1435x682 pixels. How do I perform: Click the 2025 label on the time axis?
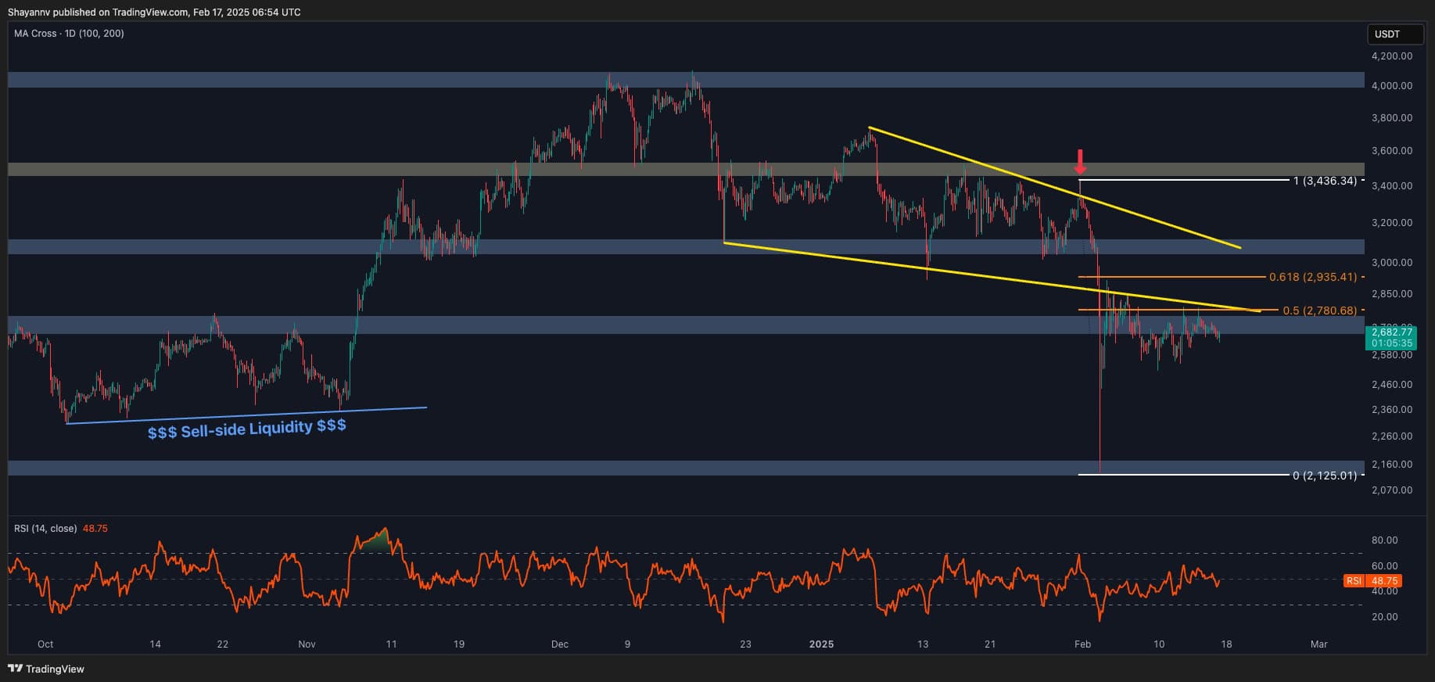pos(821,644)
